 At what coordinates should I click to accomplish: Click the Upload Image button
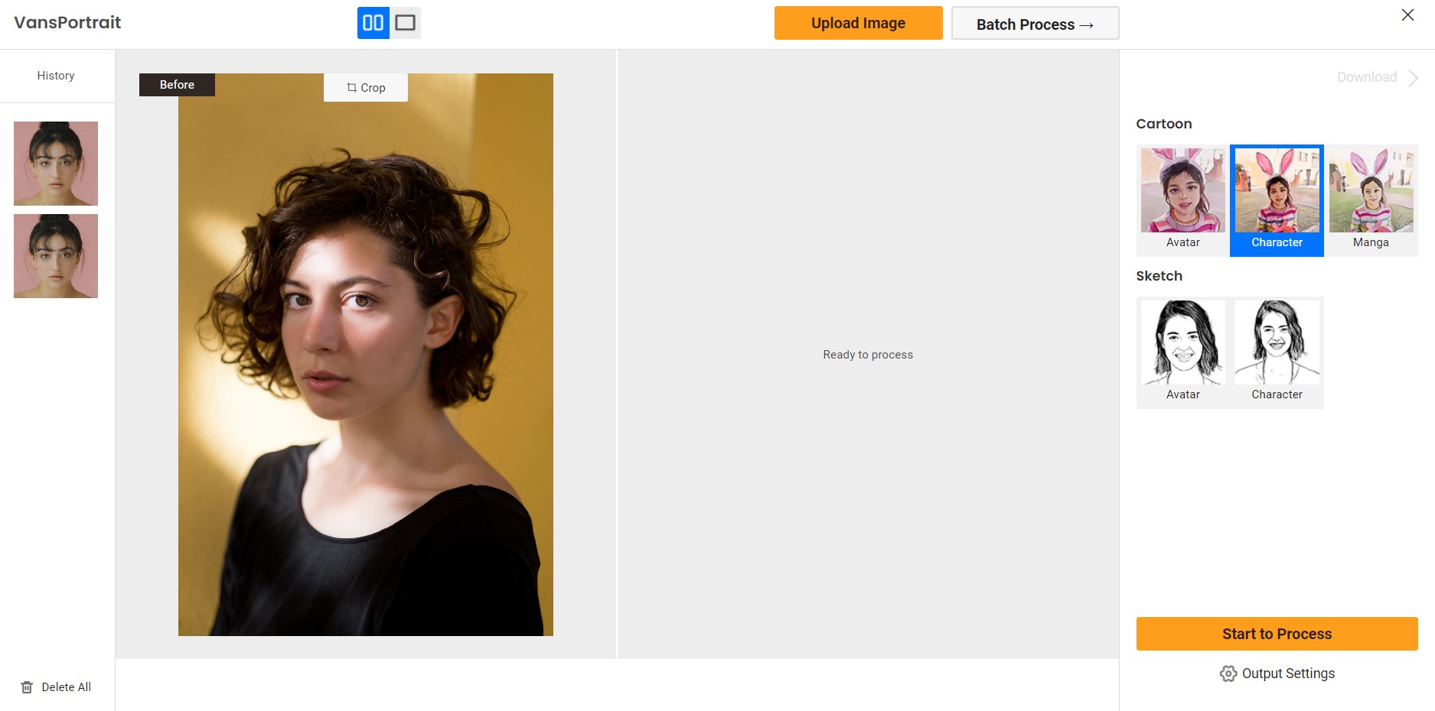tap(858, 23)
